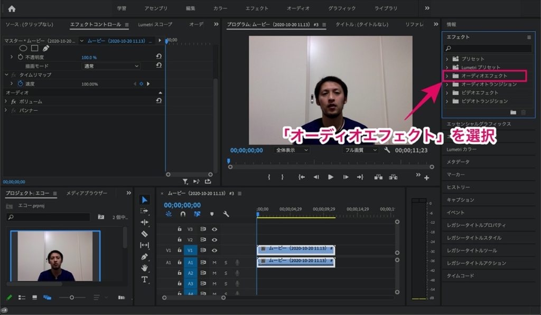Create rectangle mask for opacity
This screenshot has height=315, width=541.
pyautogui.click(x=34, y=48)
